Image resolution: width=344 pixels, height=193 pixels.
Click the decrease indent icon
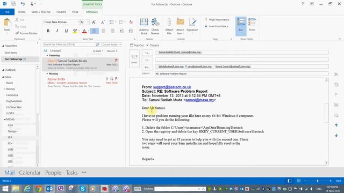point(121,31)
